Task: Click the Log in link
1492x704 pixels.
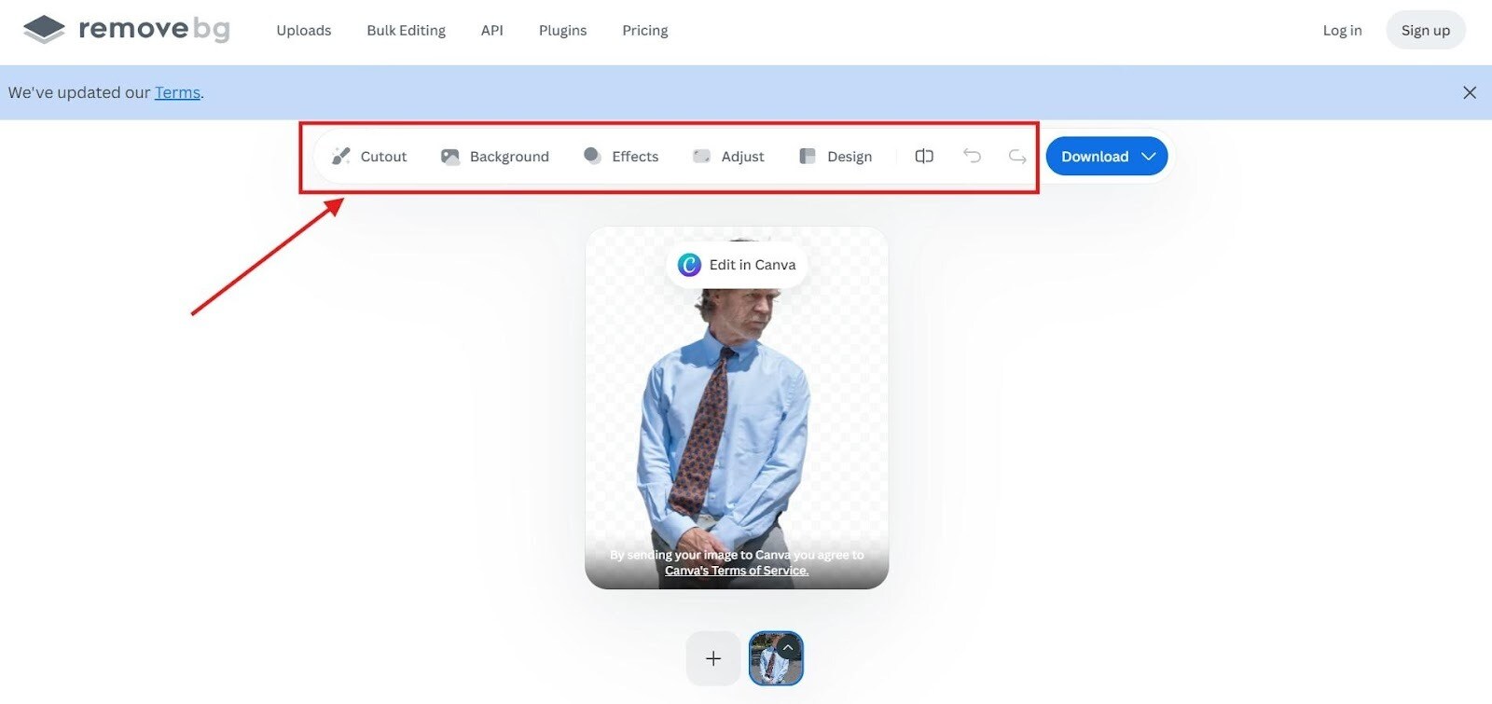Action: pyautogui.click(x=1342, y=31)
